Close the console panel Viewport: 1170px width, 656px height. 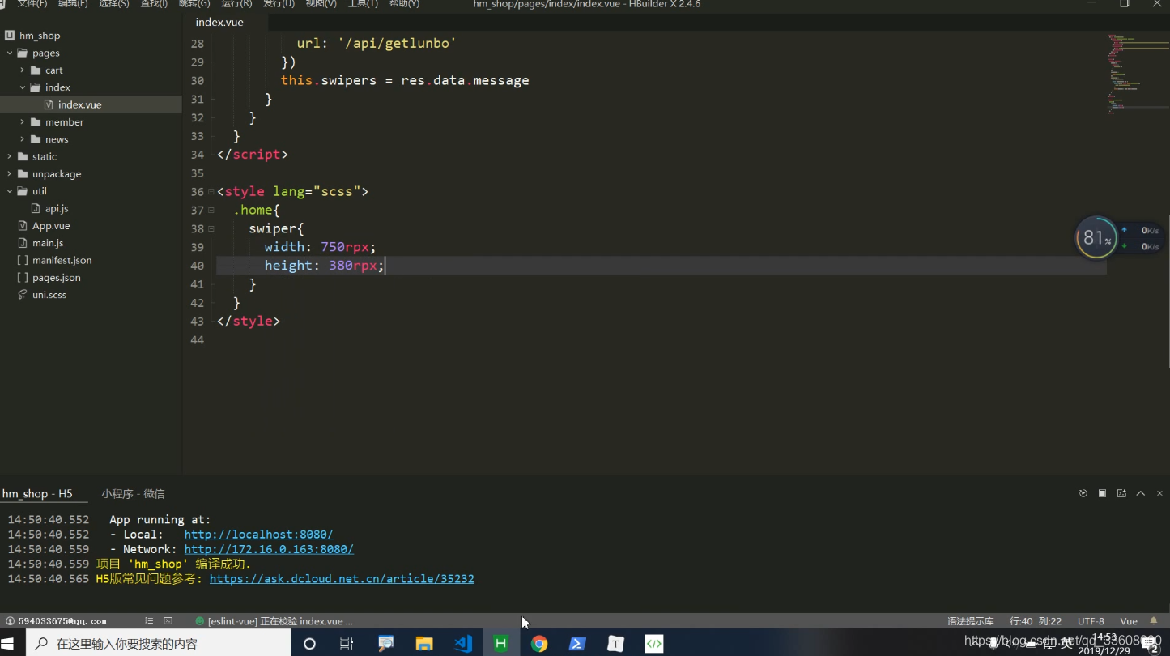point(1159,493)
